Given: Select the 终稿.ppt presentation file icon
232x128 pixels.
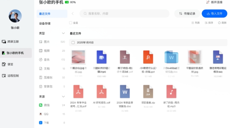Looking at the screenshot, I should click(x=148, y=57).
